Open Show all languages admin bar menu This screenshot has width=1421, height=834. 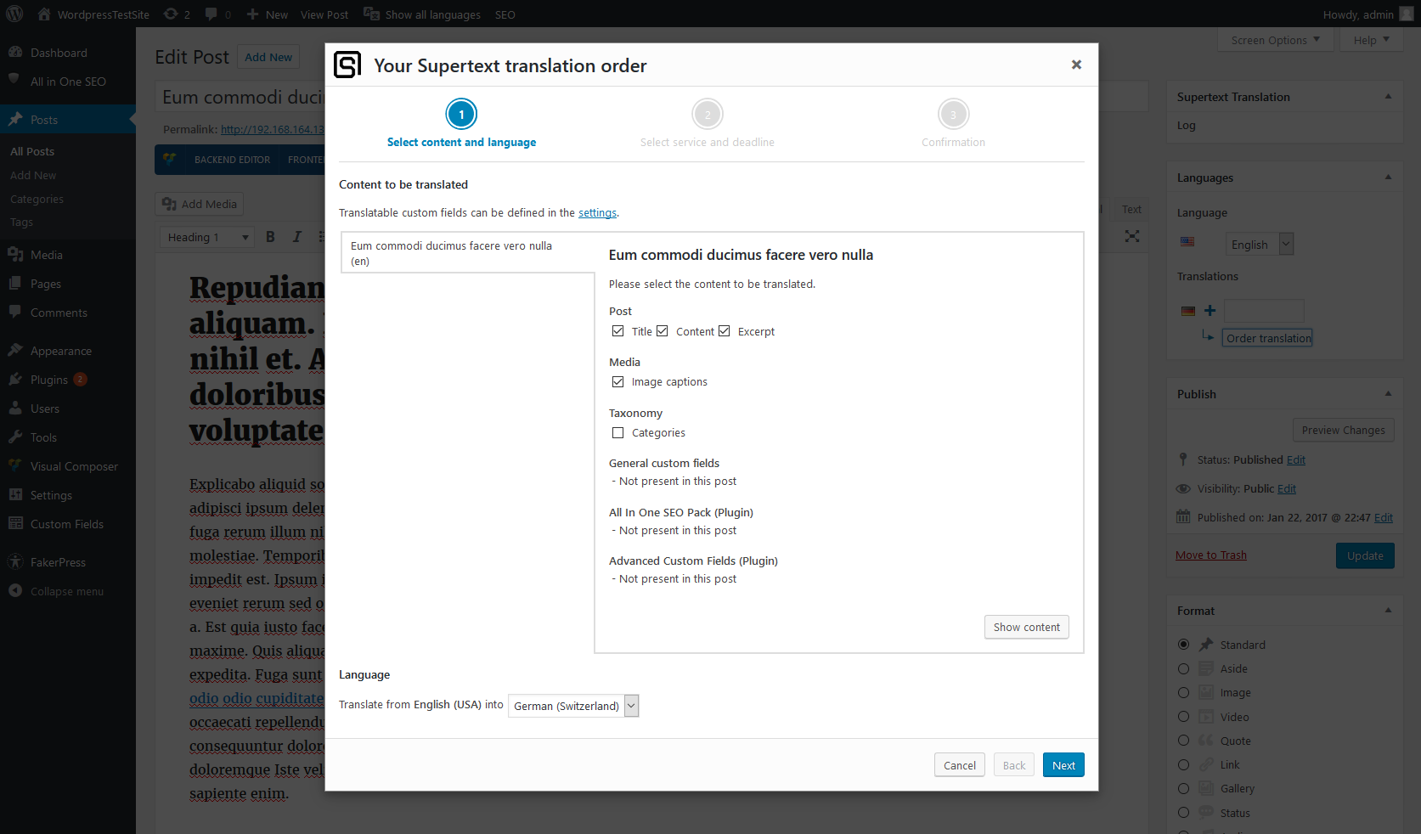pyautogui.click(x=422, y=14)
